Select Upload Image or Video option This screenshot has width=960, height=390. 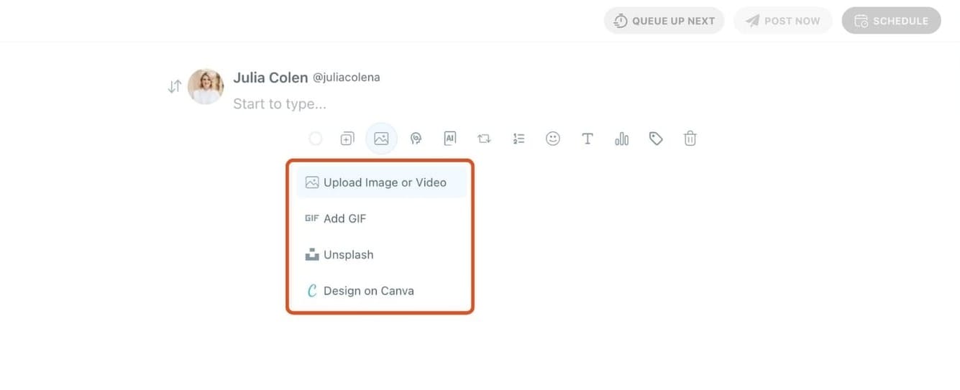click(381, 182)
